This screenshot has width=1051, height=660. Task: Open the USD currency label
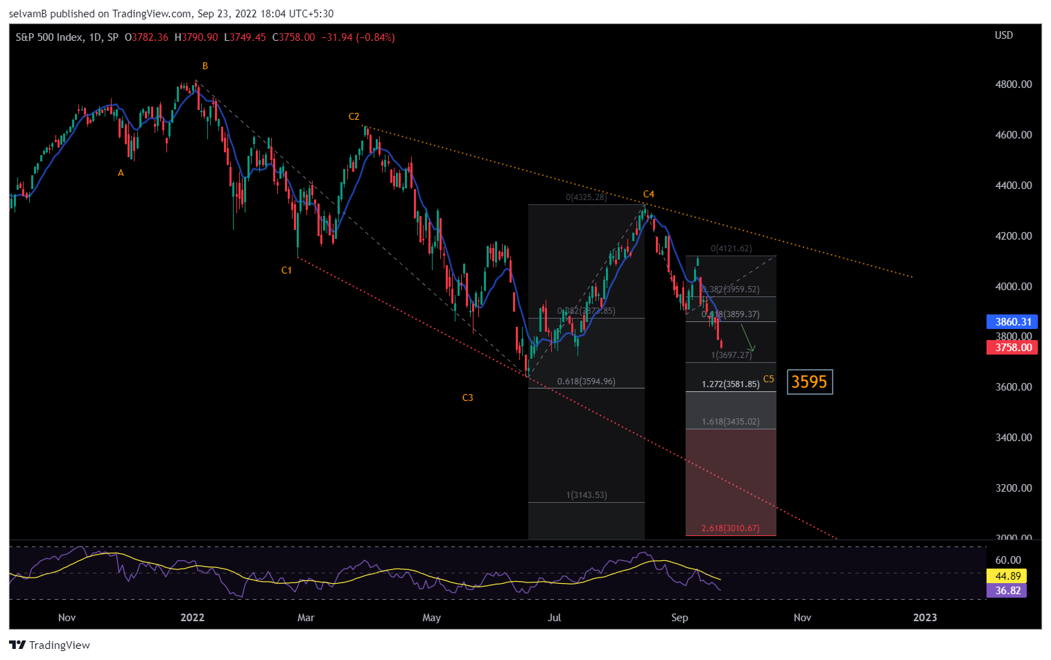(1004, 35)
